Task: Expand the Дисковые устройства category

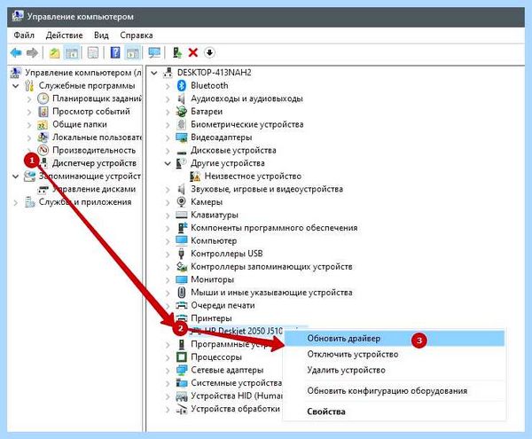Action: pos(168,150)
